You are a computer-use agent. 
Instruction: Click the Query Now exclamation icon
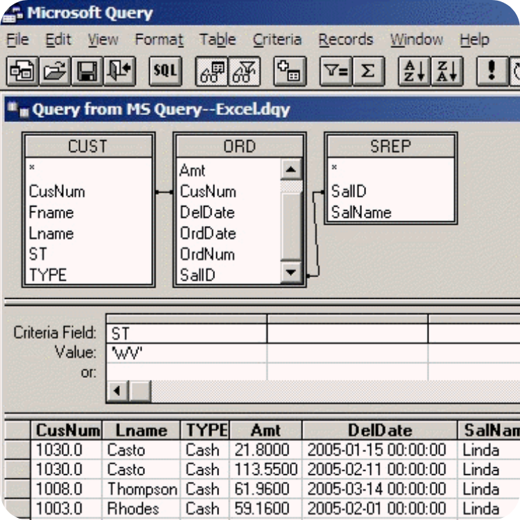tap(492, 71)
